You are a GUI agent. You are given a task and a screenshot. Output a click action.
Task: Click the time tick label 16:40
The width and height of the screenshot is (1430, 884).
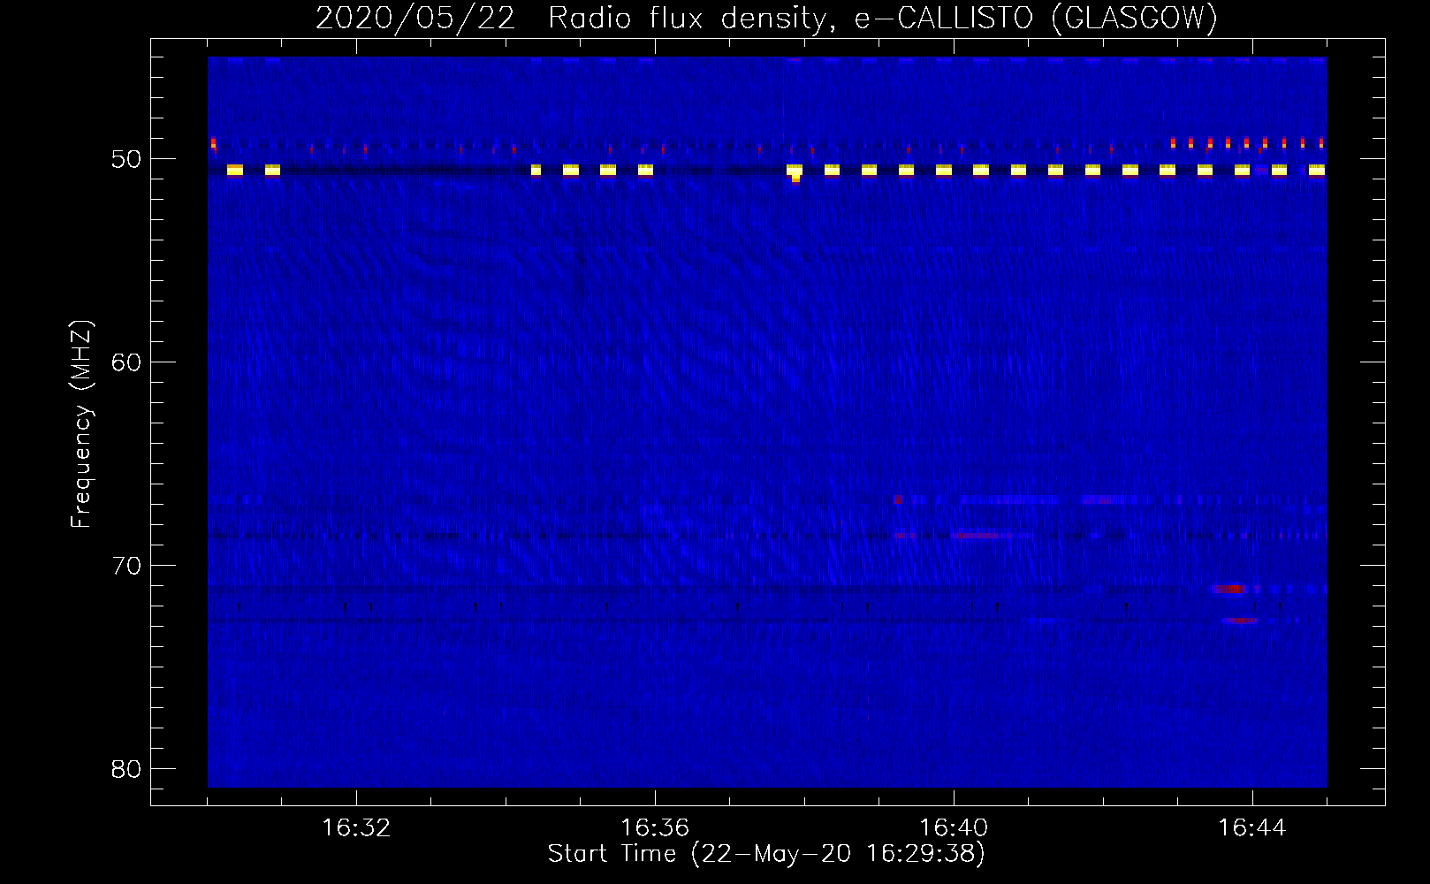954,828
